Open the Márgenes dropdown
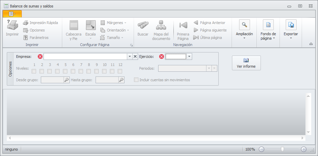This screenshot has height=156, width=318. pyautogui.click(x=113, y=23)
